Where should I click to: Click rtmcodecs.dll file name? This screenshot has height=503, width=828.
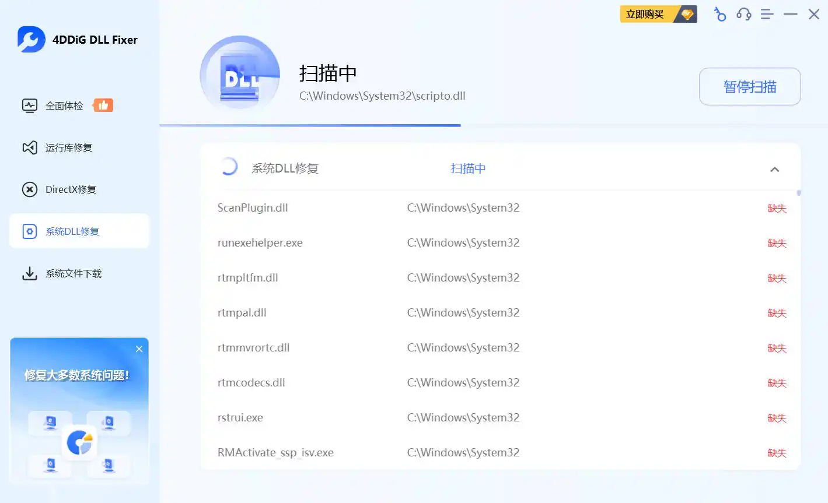(x=251, y=383)
